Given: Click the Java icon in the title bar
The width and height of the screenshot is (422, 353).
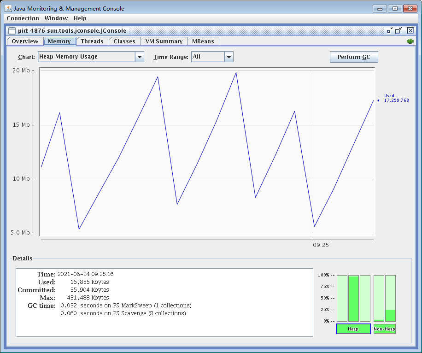Looking at the screenshot, I should [8, 8].
